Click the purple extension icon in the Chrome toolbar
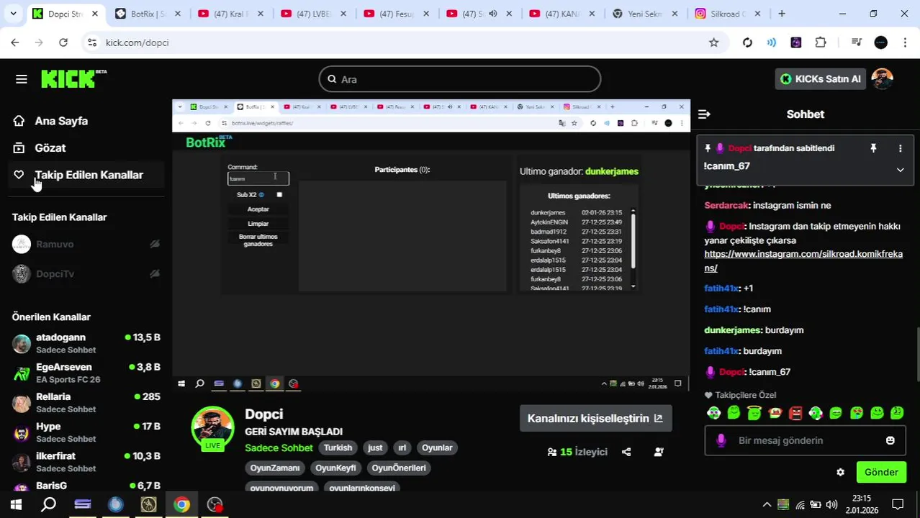This screenshot has width=920, height=518. [795, 42]
